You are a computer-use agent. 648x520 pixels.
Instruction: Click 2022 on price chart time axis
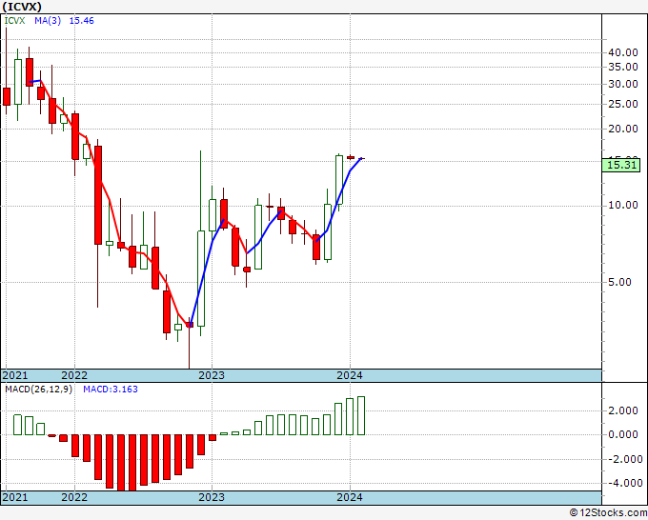click(x=74, y=375)
